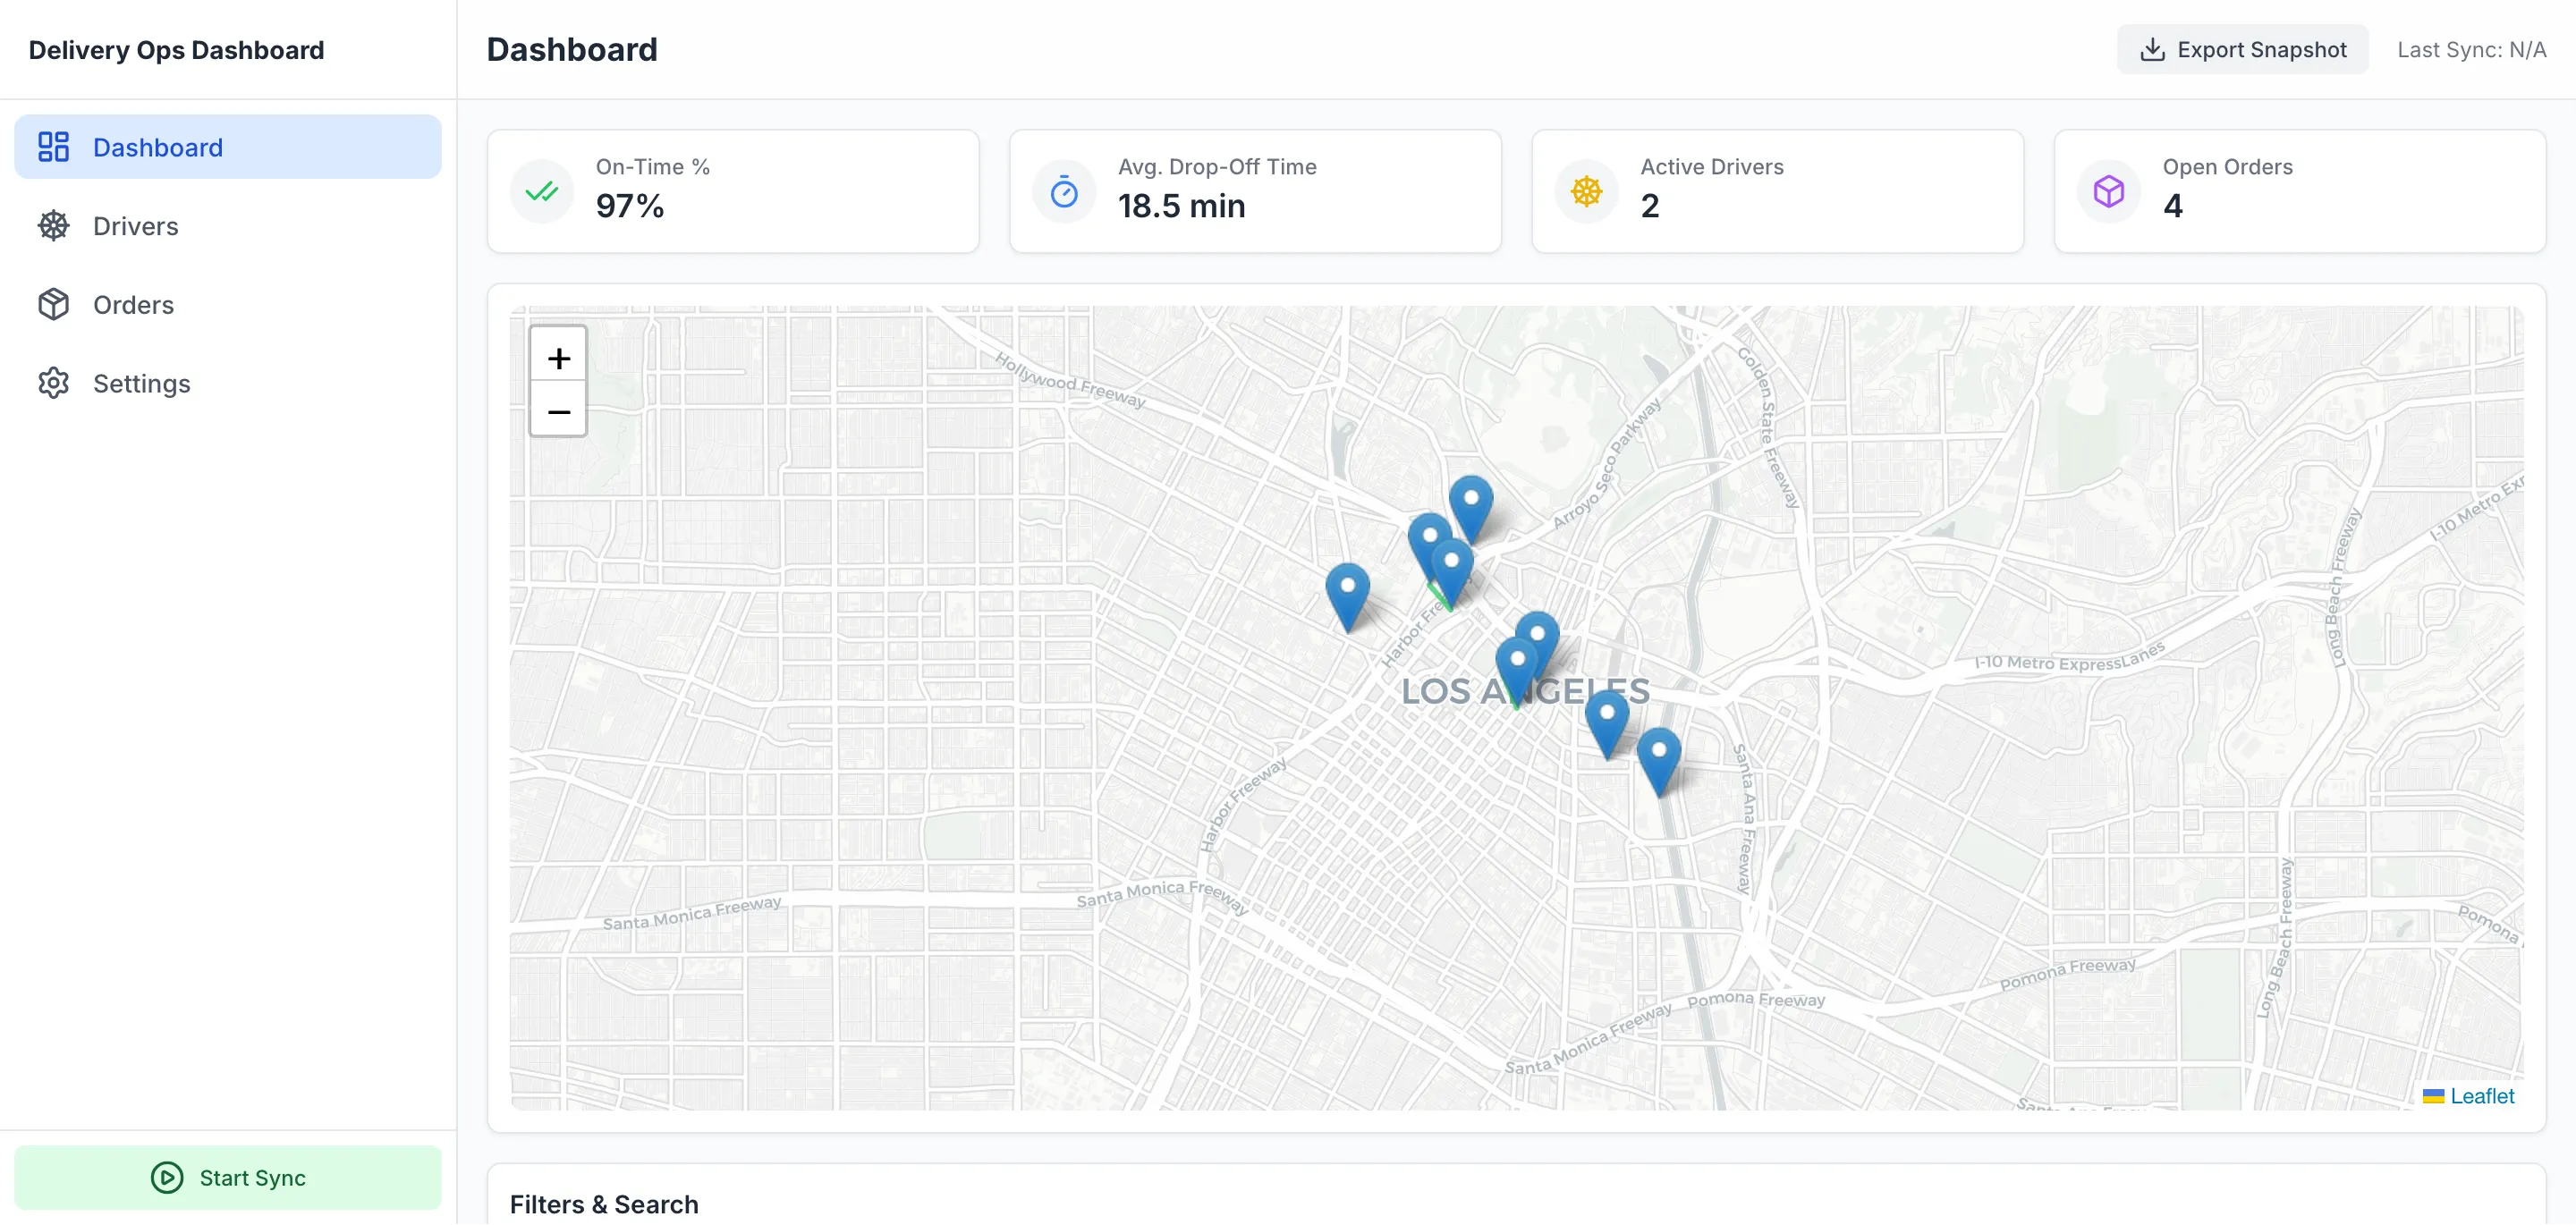Click the Open Orders stat card

point(2299,191)
